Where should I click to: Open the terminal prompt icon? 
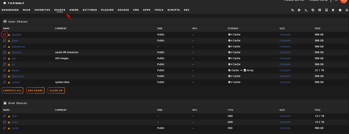click(x=306, y=10)
